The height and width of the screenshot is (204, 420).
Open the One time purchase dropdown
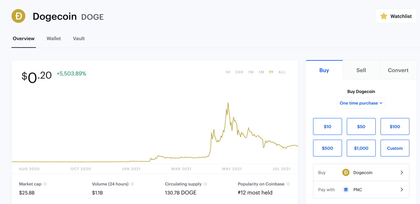coord(361,103)
